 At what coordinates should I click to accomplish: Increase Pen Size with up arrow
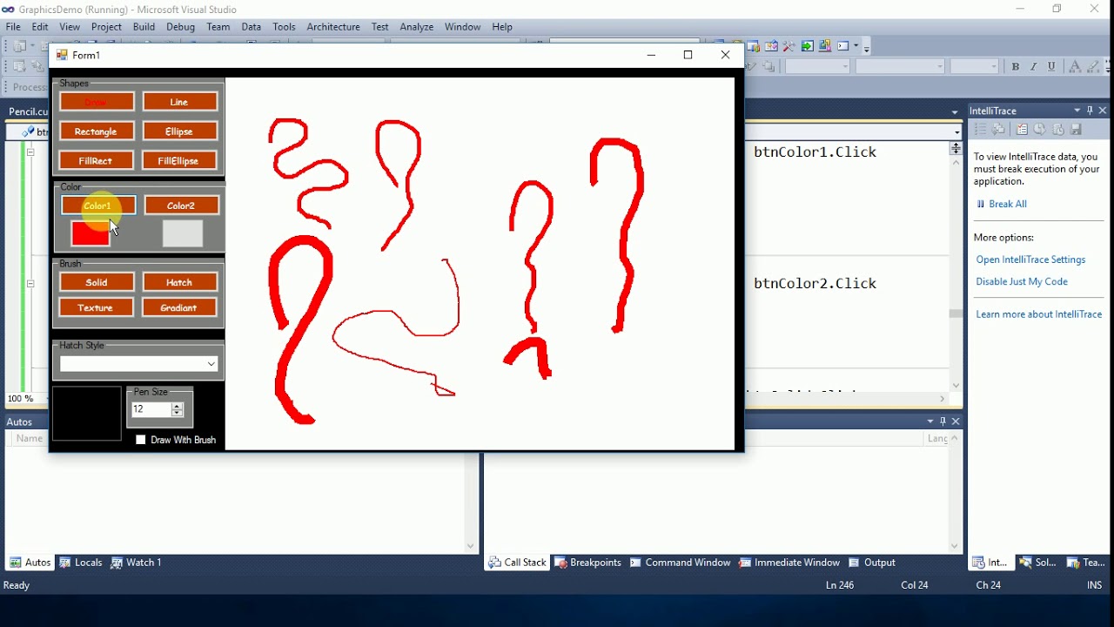point(178,406)
